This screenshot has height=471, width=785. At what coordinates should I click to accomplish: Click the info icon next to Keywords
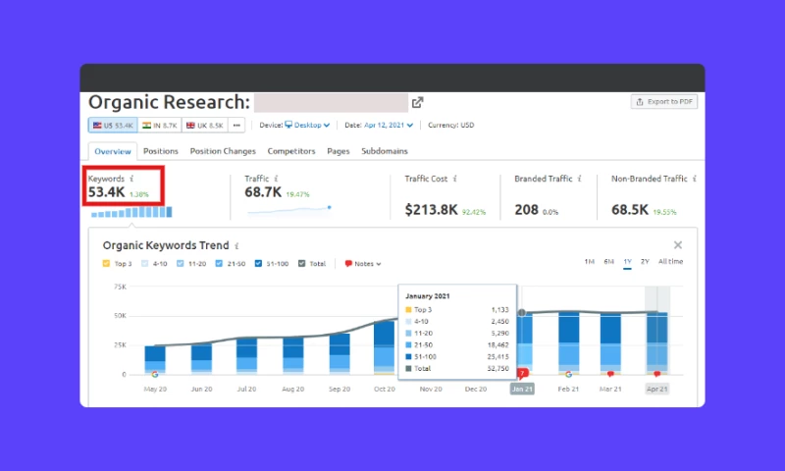pos(132,180)
